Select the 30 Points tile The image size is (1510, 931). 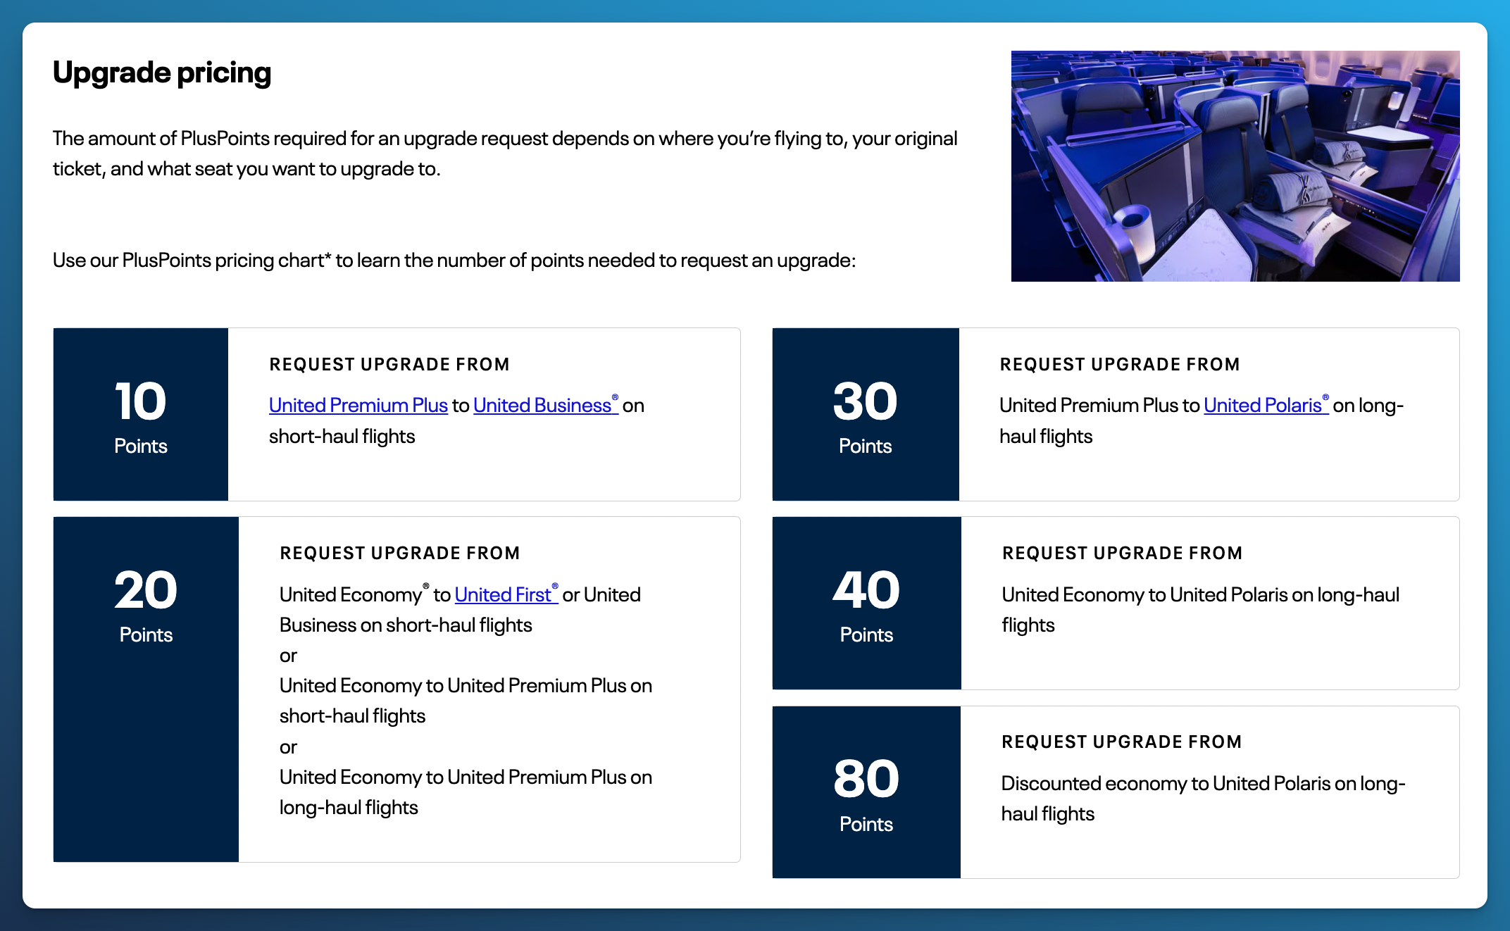(x=866, y=414)
